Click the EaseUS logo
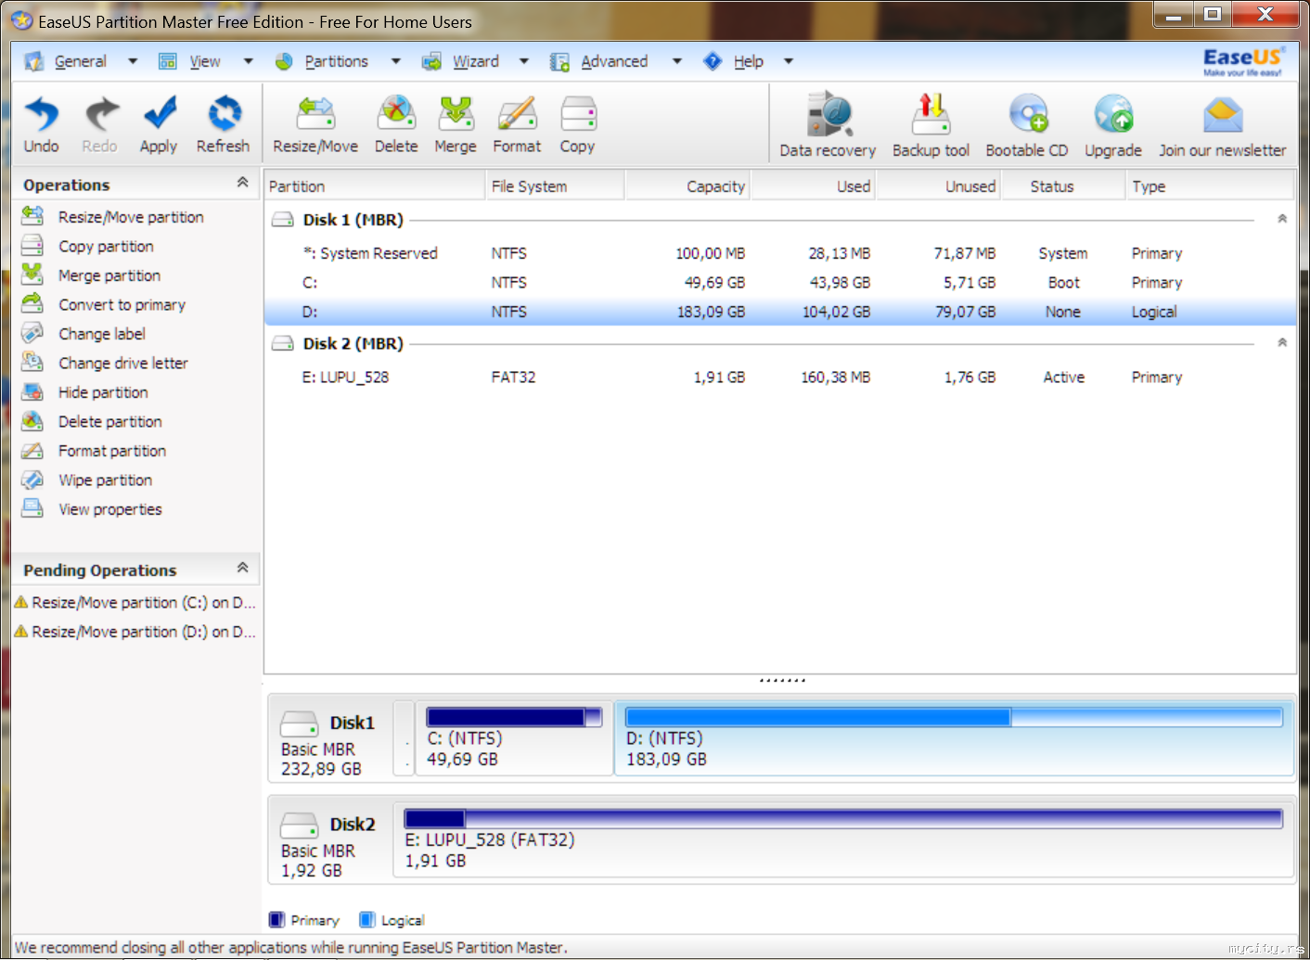 [x=1243, y=61]
